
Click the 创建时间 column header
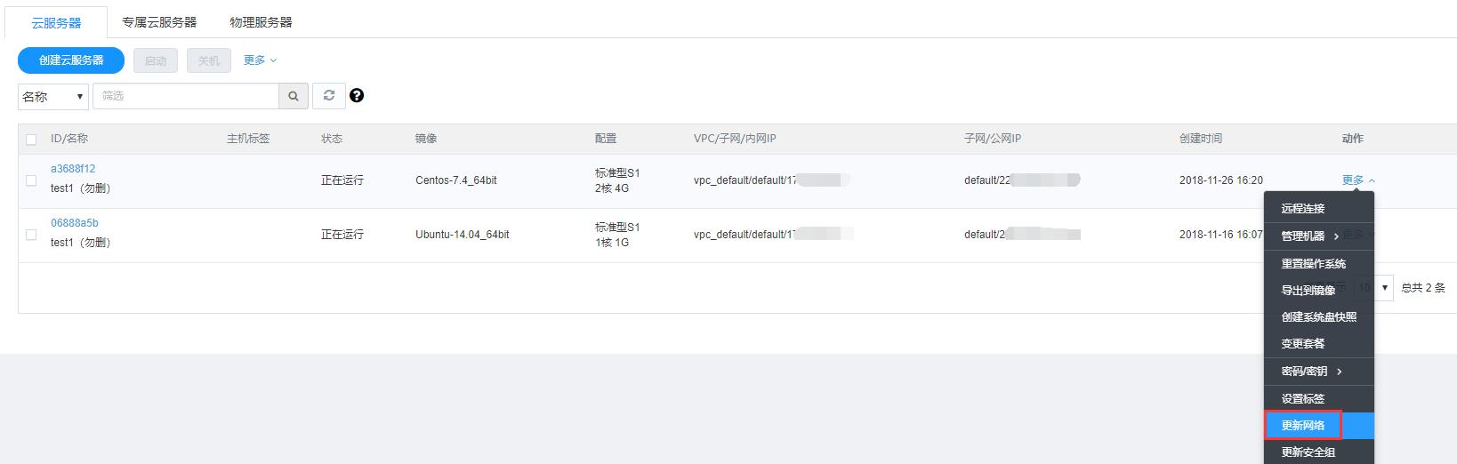click(1201, 139)
